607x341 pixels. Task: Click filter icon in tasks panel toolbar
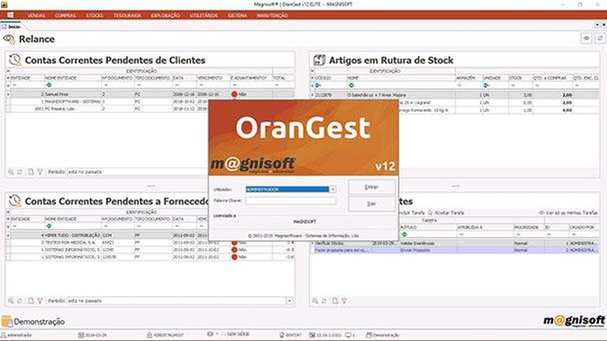pos(344,301)
